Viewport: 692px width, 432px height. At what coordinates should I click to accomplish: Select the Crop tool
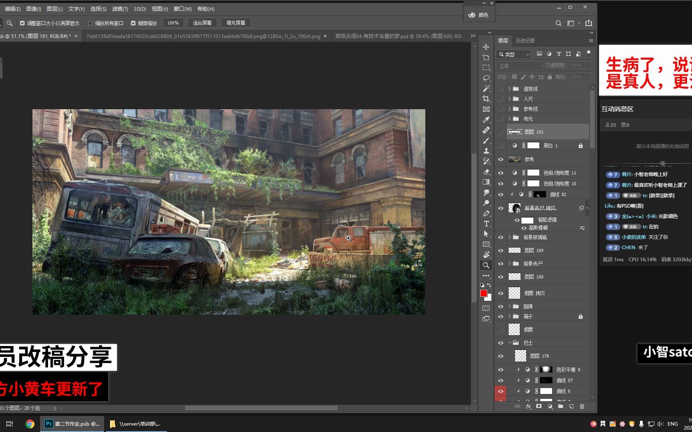[486, 99]
